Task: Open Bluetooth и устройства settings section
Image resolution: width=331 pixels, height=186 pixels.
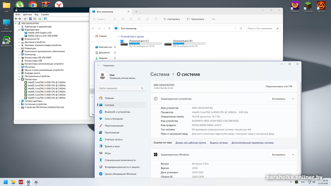Action: click(117, 112)
